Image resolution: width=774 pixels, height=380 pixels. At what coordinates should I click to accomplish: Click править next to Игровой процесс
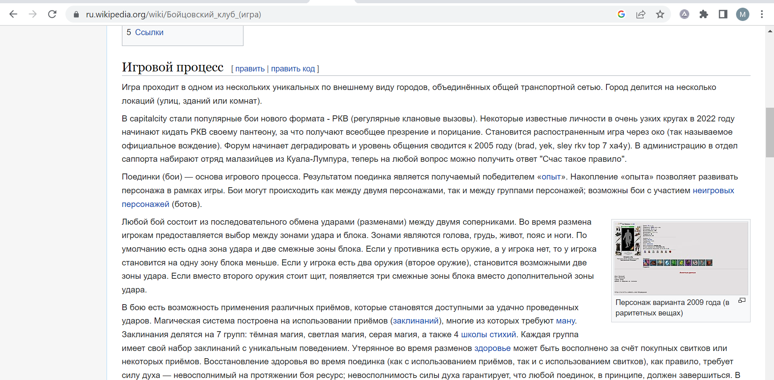click(250, 69)
